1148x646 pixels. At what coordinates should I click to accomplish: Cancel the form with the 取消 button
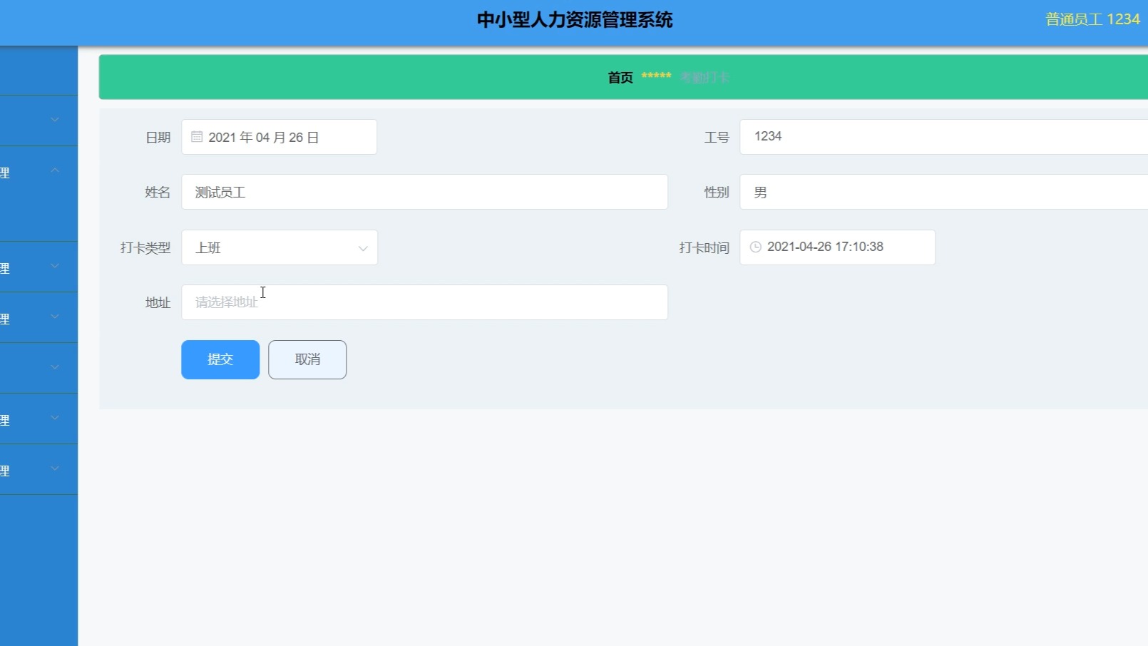pyautogui.click(x=307, y=359)
